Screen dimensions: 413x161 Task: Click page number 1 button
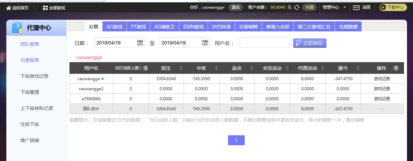point(236,140)
